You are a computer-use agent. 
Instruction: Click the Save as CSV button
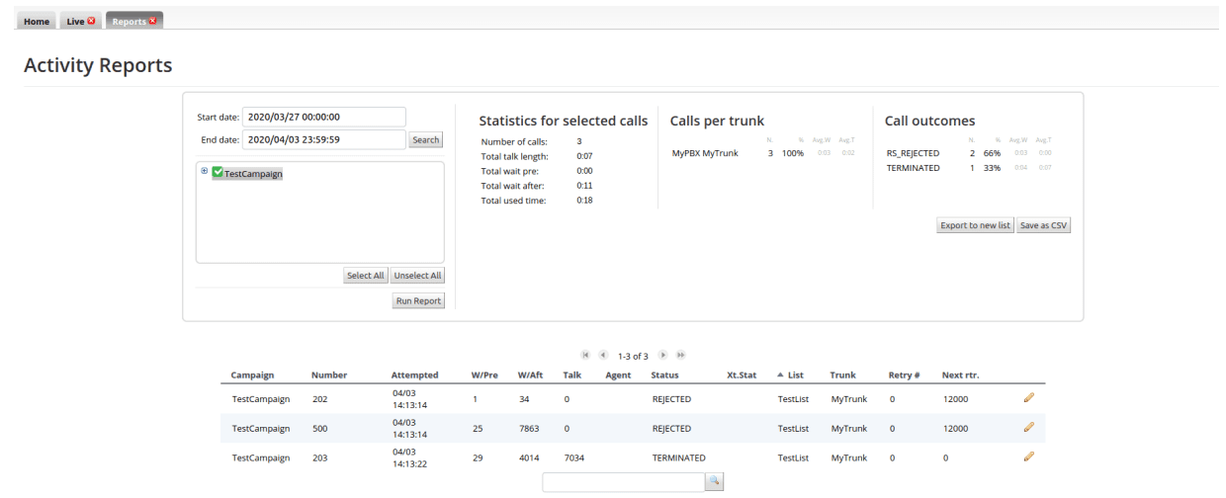(x=1044, y=225)
